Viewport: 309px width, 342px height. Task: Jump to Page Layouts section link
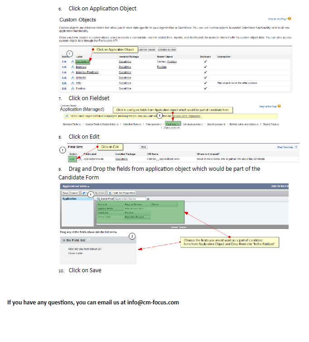click(154, 124)
